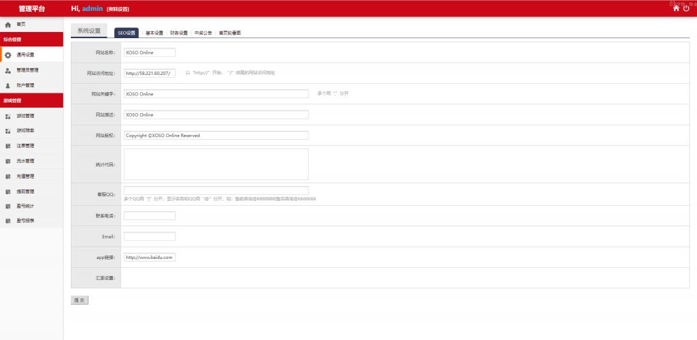Click the icon beside 游戏赔率 in the sidebar
The height and width of the screenshot is (340, 697).
8,131
